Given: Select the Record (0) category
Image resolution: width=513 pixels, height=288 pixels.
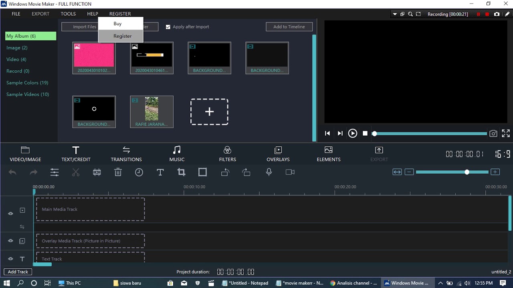Looking at the screenshot, I should coord(18,71).
